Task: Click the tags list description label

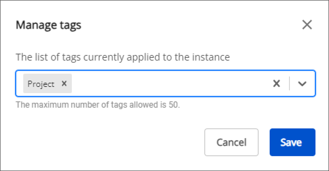Action: click(123, 57)
